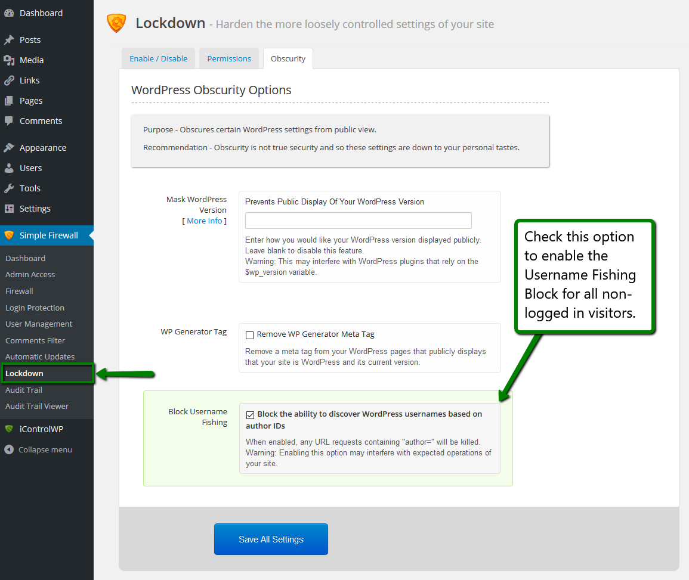This screenshot has width=689, height=580.
Task: Enable Remove WP Generator Meta Tag checkbox
Action: pos(249,335)
